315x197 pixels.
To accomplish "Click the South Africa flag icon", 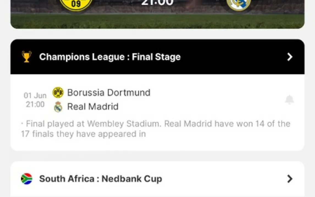I will (27, 179).
